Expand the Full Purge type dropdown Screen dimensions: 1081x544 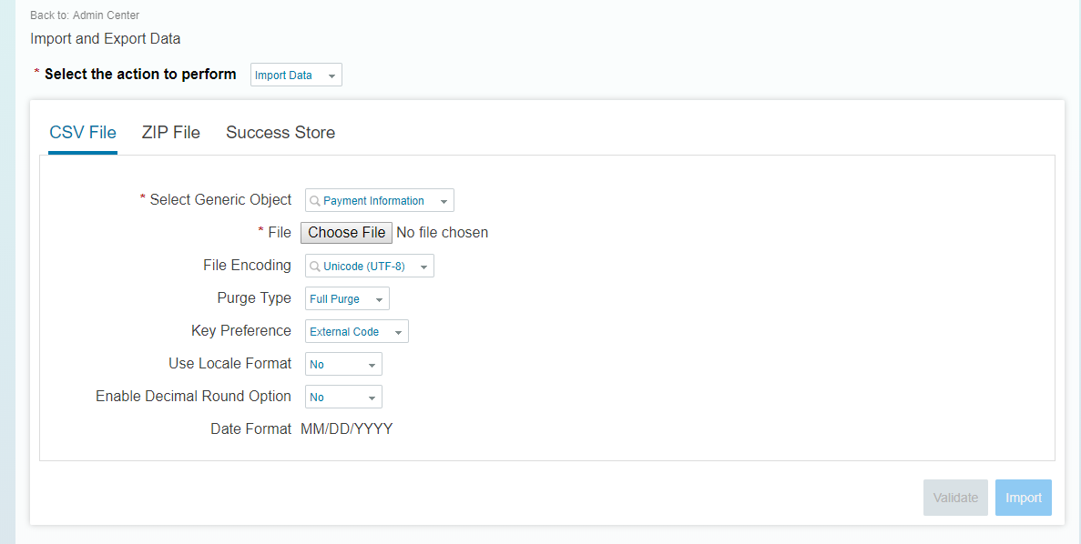tap(347, 299)
